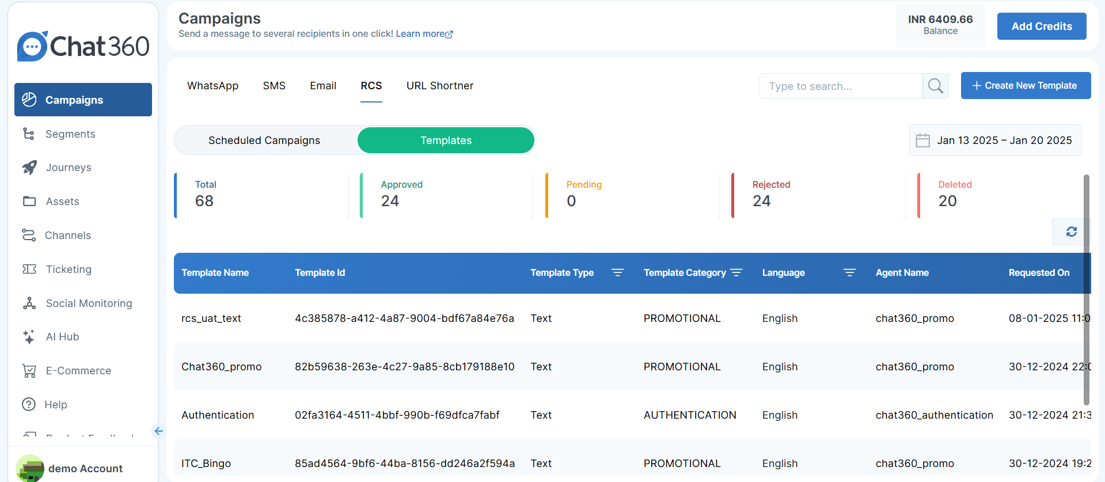Image resolution: width=1105 pixels, height=482 pixels.
Task: Open Social Monitoring in the sidebar
Action: pyautogui.click(x=89, y=303)
